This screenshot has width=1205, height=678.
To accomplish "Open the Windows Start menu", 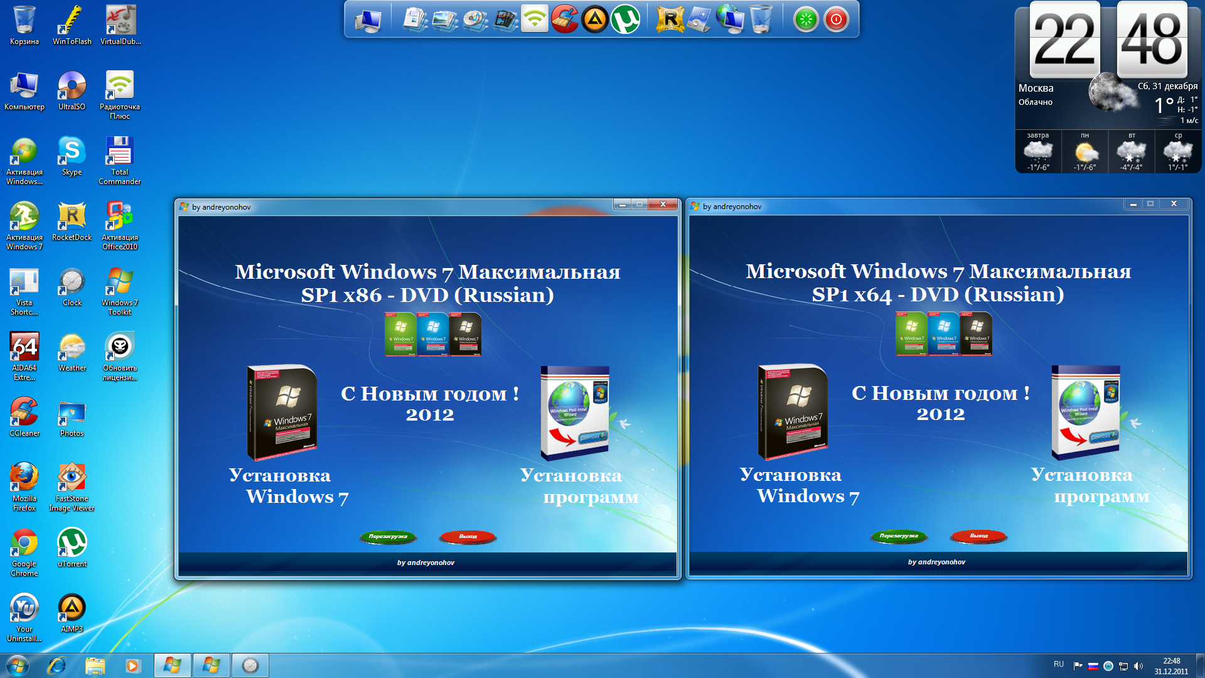I will [17, 665].
